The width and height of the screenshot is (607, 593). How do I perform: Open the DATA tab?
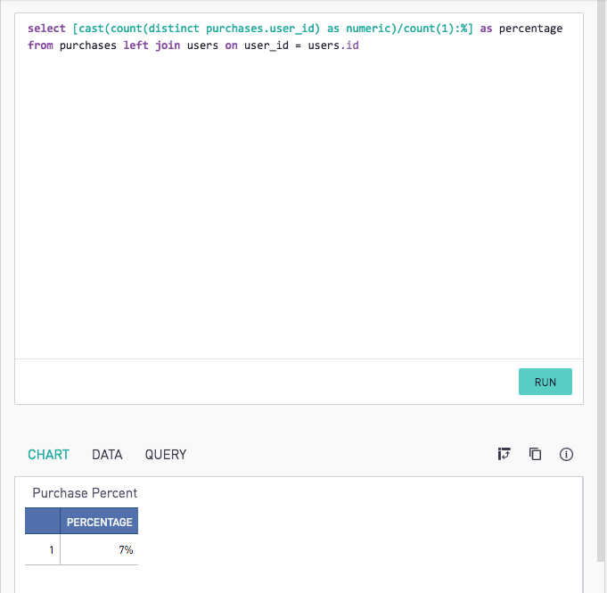pos(107,455)
